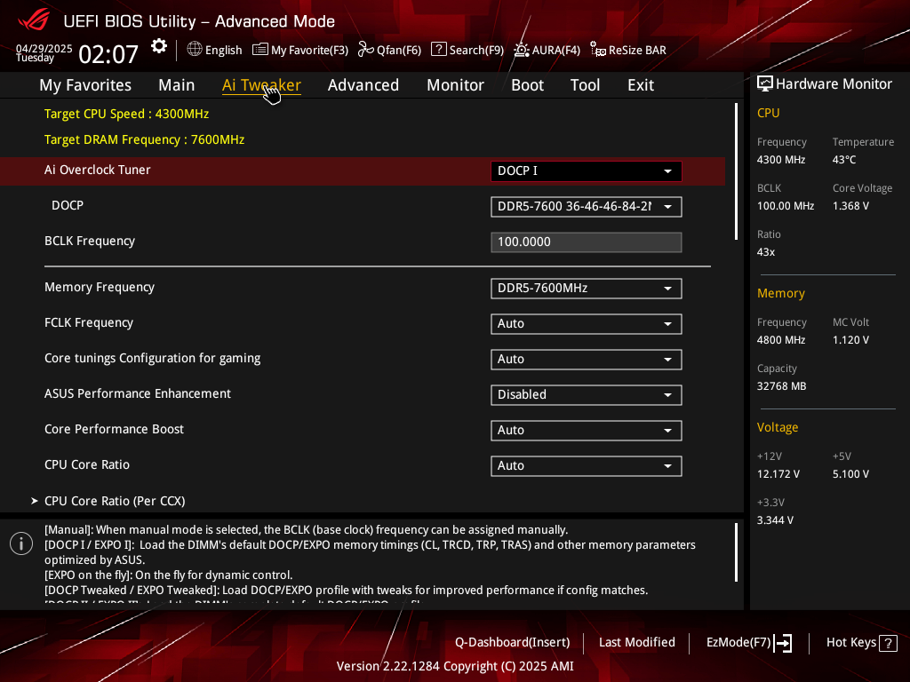The height and width of the screenshot is (682, 910).
Task: Click the 04/29/2025 Tuesday date
Action: coord(44,52)
